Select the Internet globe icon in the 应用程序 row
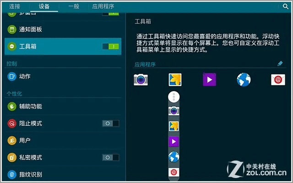Image resolution: width=293 pixels, height=183 pixels. (244, 80)
